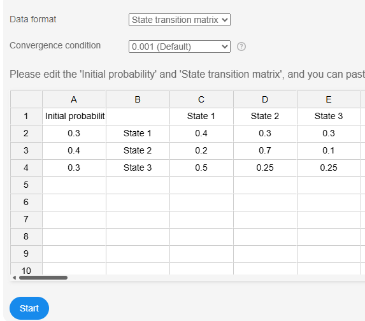Select row 5 header
The image size is (365, 321).
coord(26,185)
